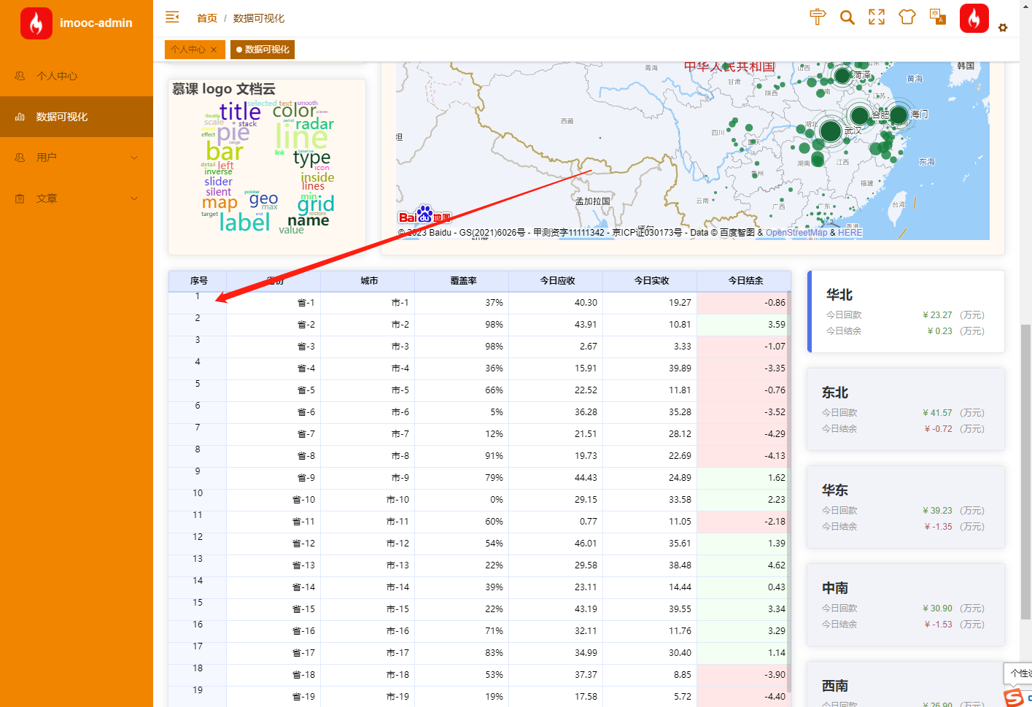The height and width of the screenshot is (707, 1032).
Task: Open language switch icon in header
Action: 938,16
